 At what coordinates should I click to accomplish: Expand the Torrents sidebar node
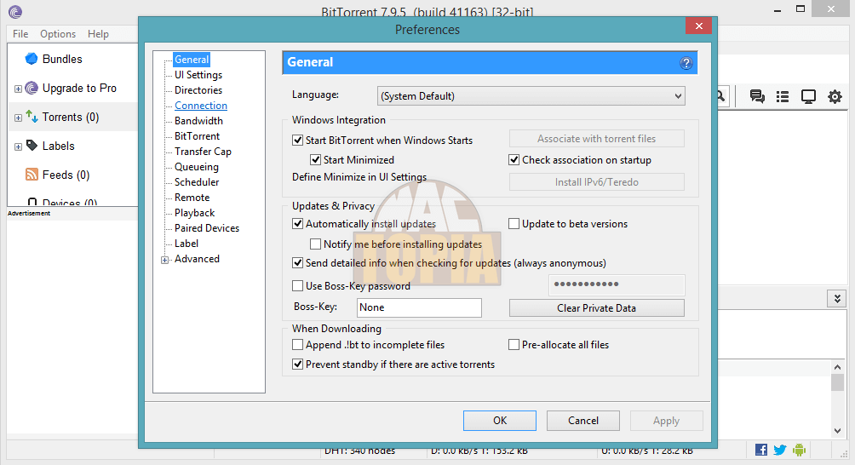(18, 118)
